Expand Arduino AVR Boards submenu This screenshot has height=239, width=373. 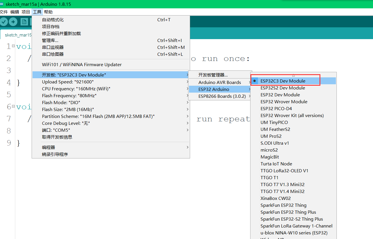click(x=220, y=83)
